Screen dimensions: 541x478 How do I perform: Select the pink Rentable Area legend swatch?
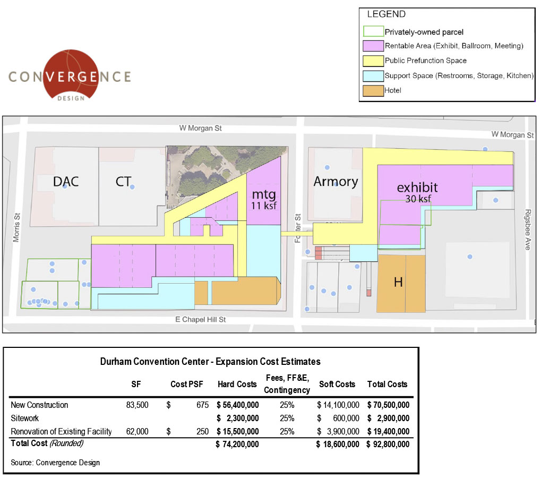tap(373, 46)
